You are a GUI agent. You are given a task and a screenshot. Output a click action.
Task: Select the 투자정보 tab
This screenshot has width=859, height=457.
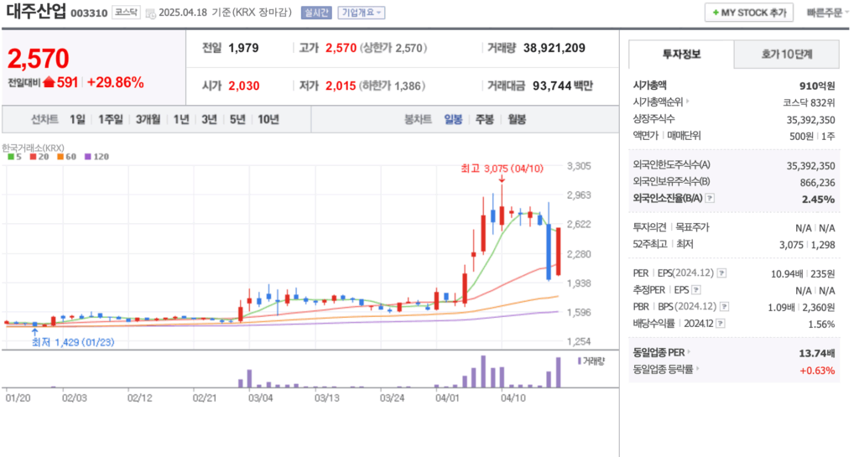tap(681, 55)
